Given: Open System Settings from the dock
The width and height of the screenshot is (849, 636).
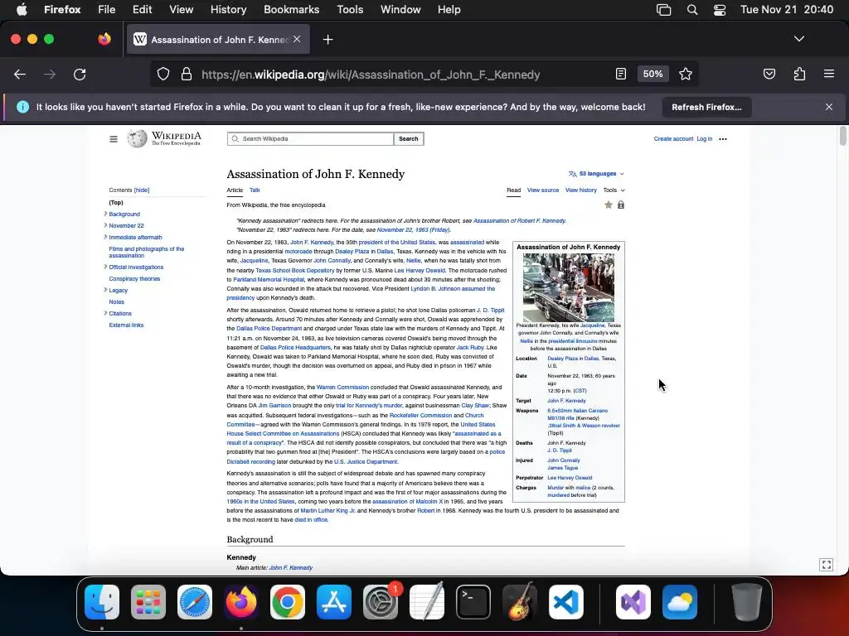Looking at the screenshot, I should coord(381,602).
